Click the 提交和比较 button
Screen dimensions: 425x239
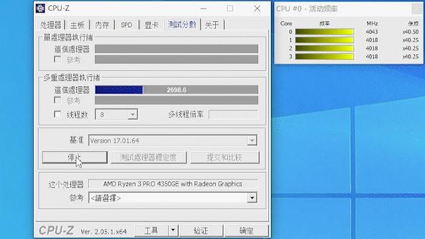(224, 157)
